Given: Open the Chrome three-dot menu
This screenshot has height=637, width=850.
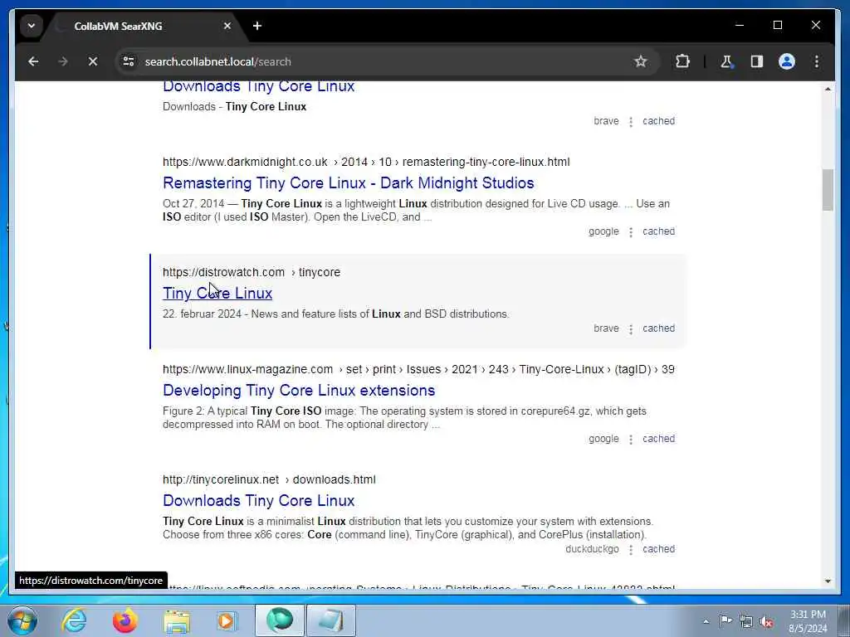Looking at the screenshot, I should tap(817, 61).
